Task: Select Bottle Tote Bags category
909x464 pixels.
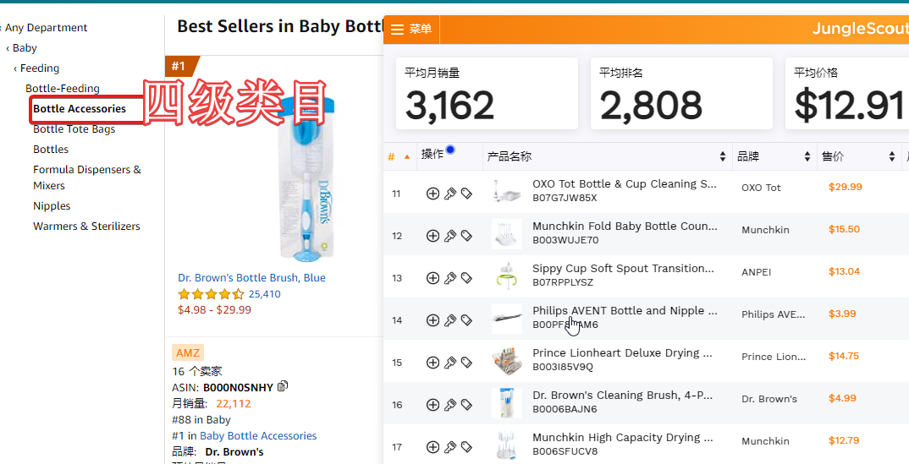Action: 74,129
